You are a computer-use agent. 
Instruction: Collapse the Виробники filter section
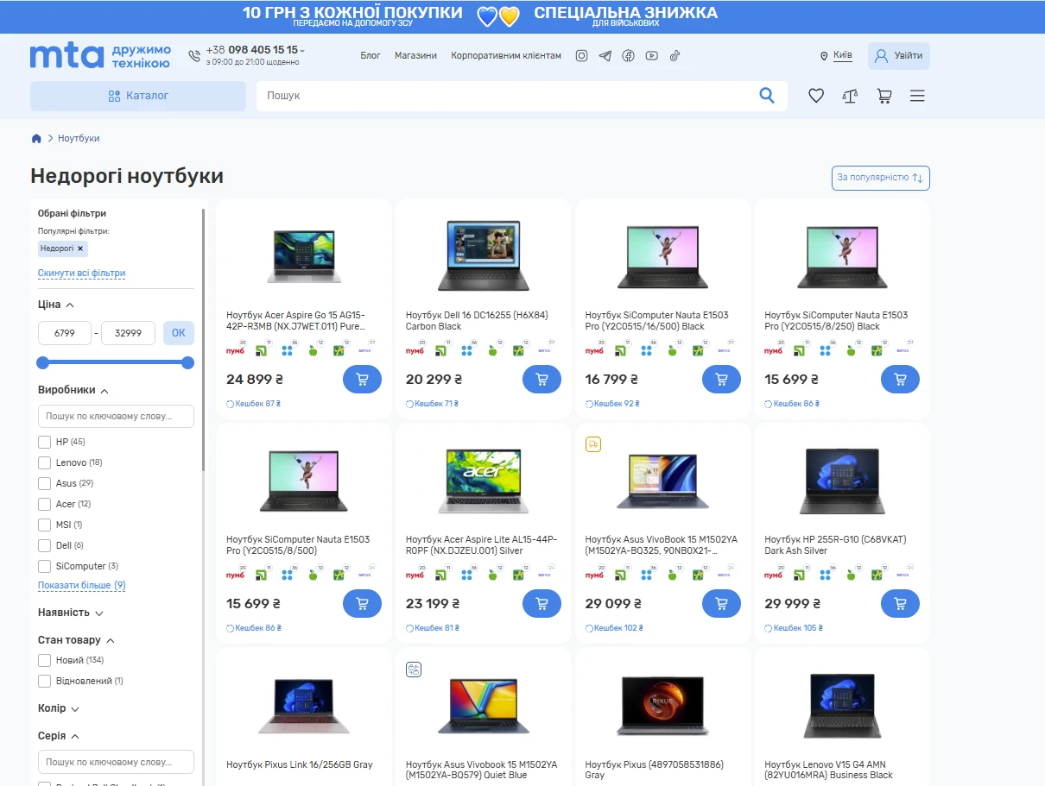pyautogui.click(x=73, y=390)
